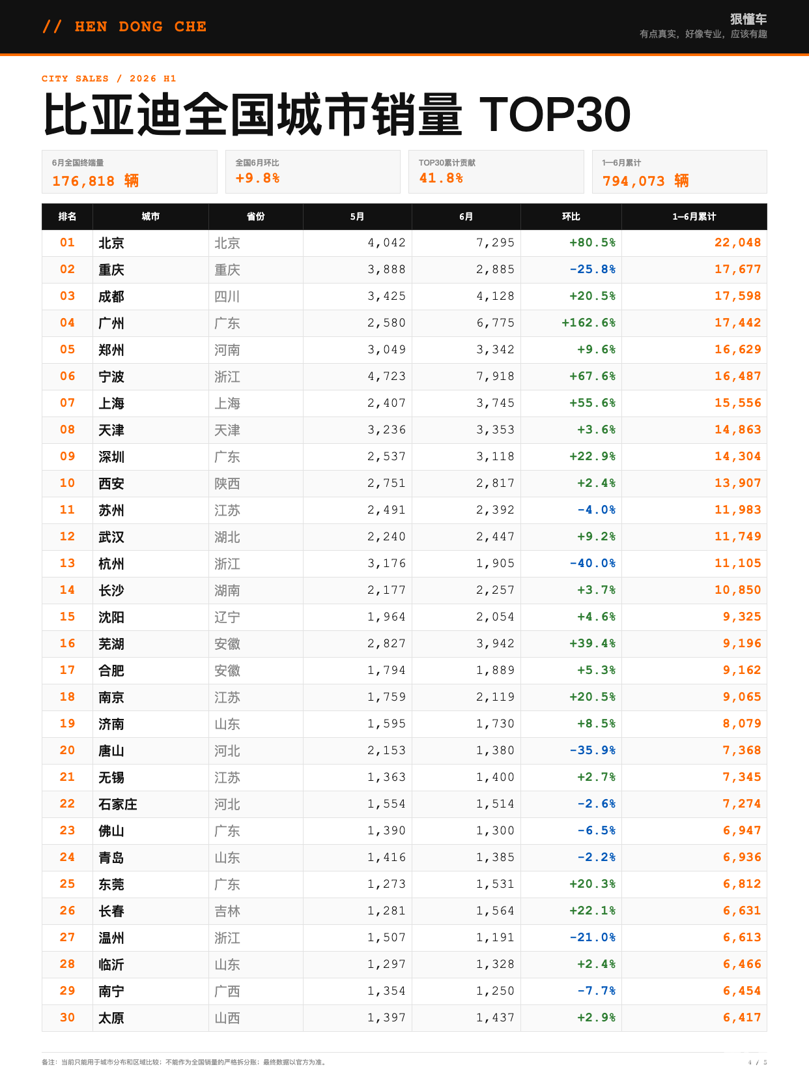Click the 长沙 city name
The height and width of the screenshot is (1082, 809).
coord(111,591)
